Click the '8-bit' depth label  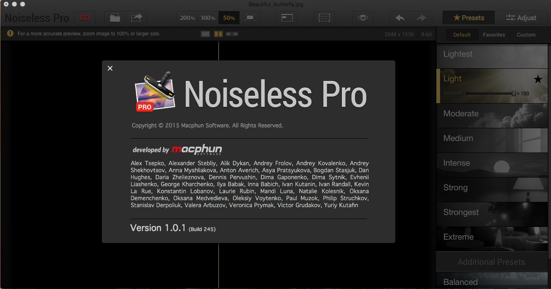click(x=427, y=34)
